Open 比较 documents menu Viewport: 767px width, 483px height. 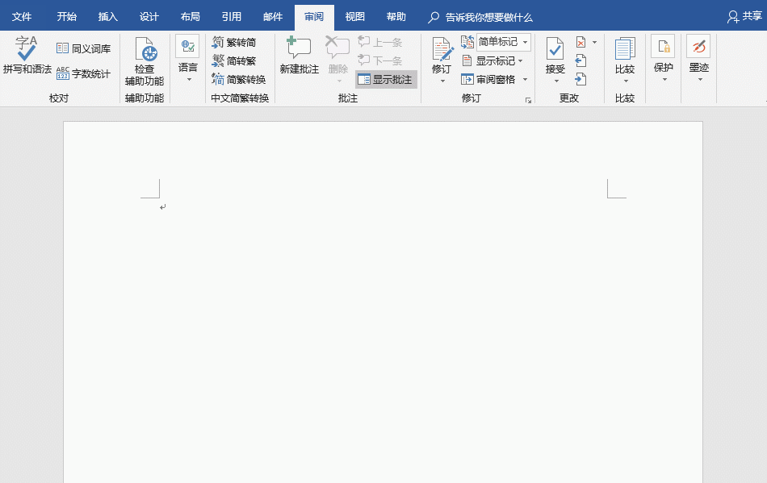[625, 59]
